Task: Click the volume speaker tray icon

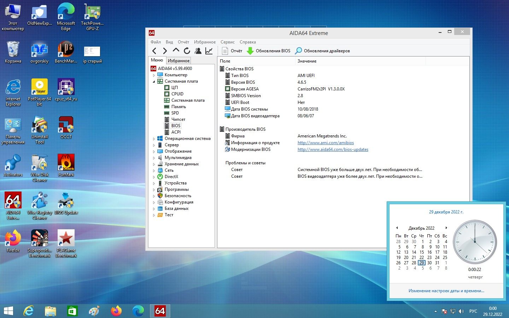Action: (x=461, y=311)
